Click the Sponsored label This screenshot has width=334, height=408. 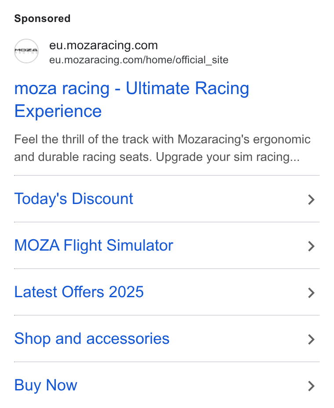[42, 18]
